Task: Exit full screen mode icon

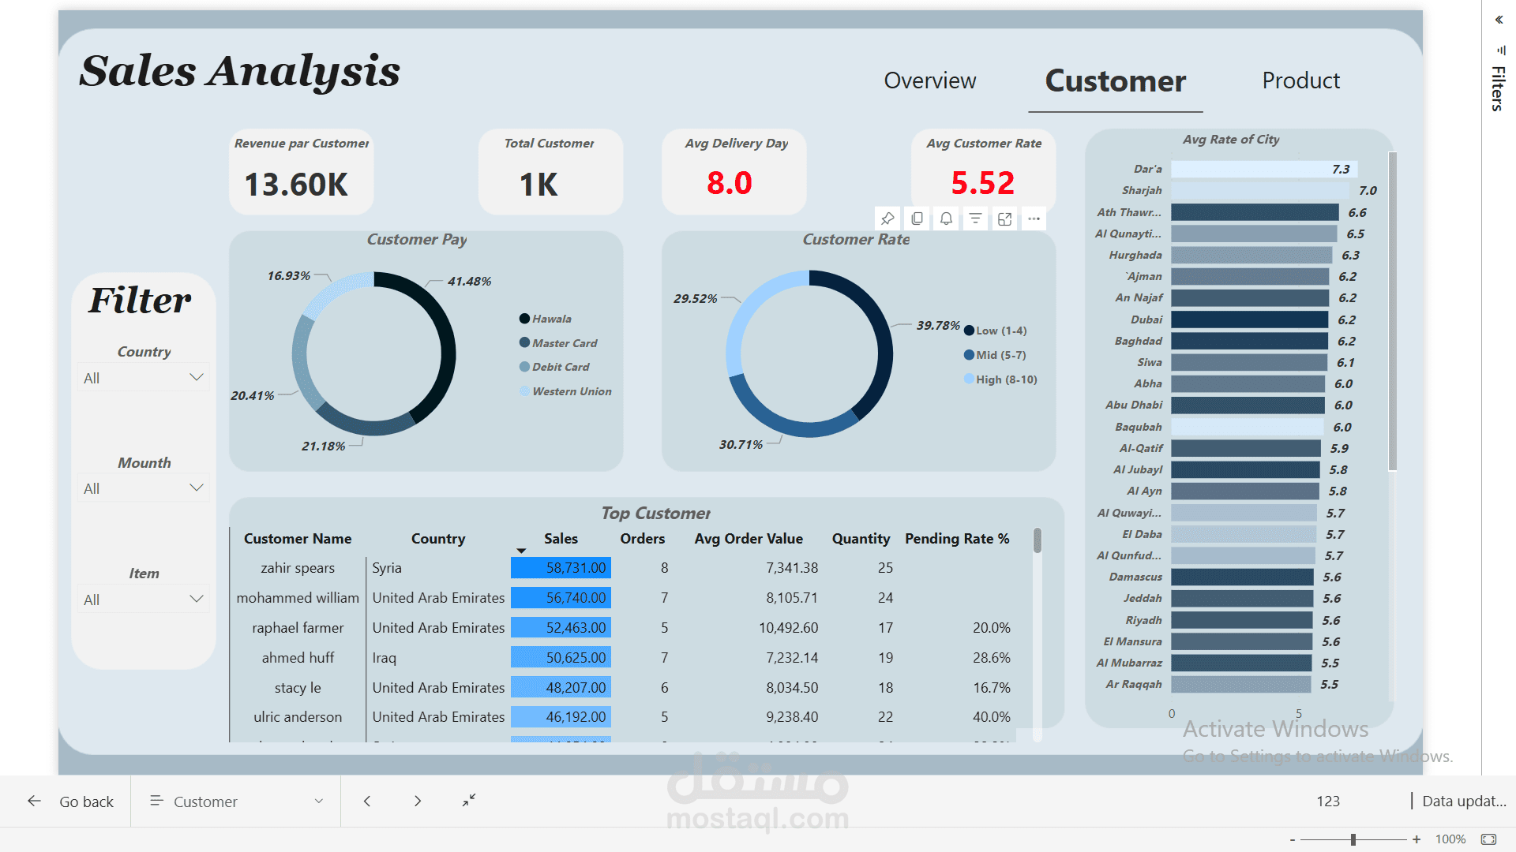Action: 469,800
